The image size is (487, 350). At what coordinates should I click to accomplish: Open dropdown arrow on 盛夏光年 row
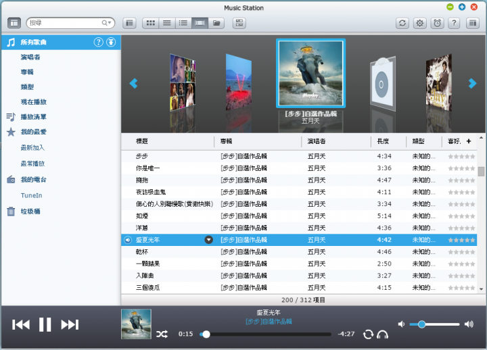(x=209, y=240)
